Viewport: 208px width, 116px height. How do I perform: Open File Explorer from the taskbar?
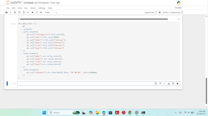coord(97,113)
